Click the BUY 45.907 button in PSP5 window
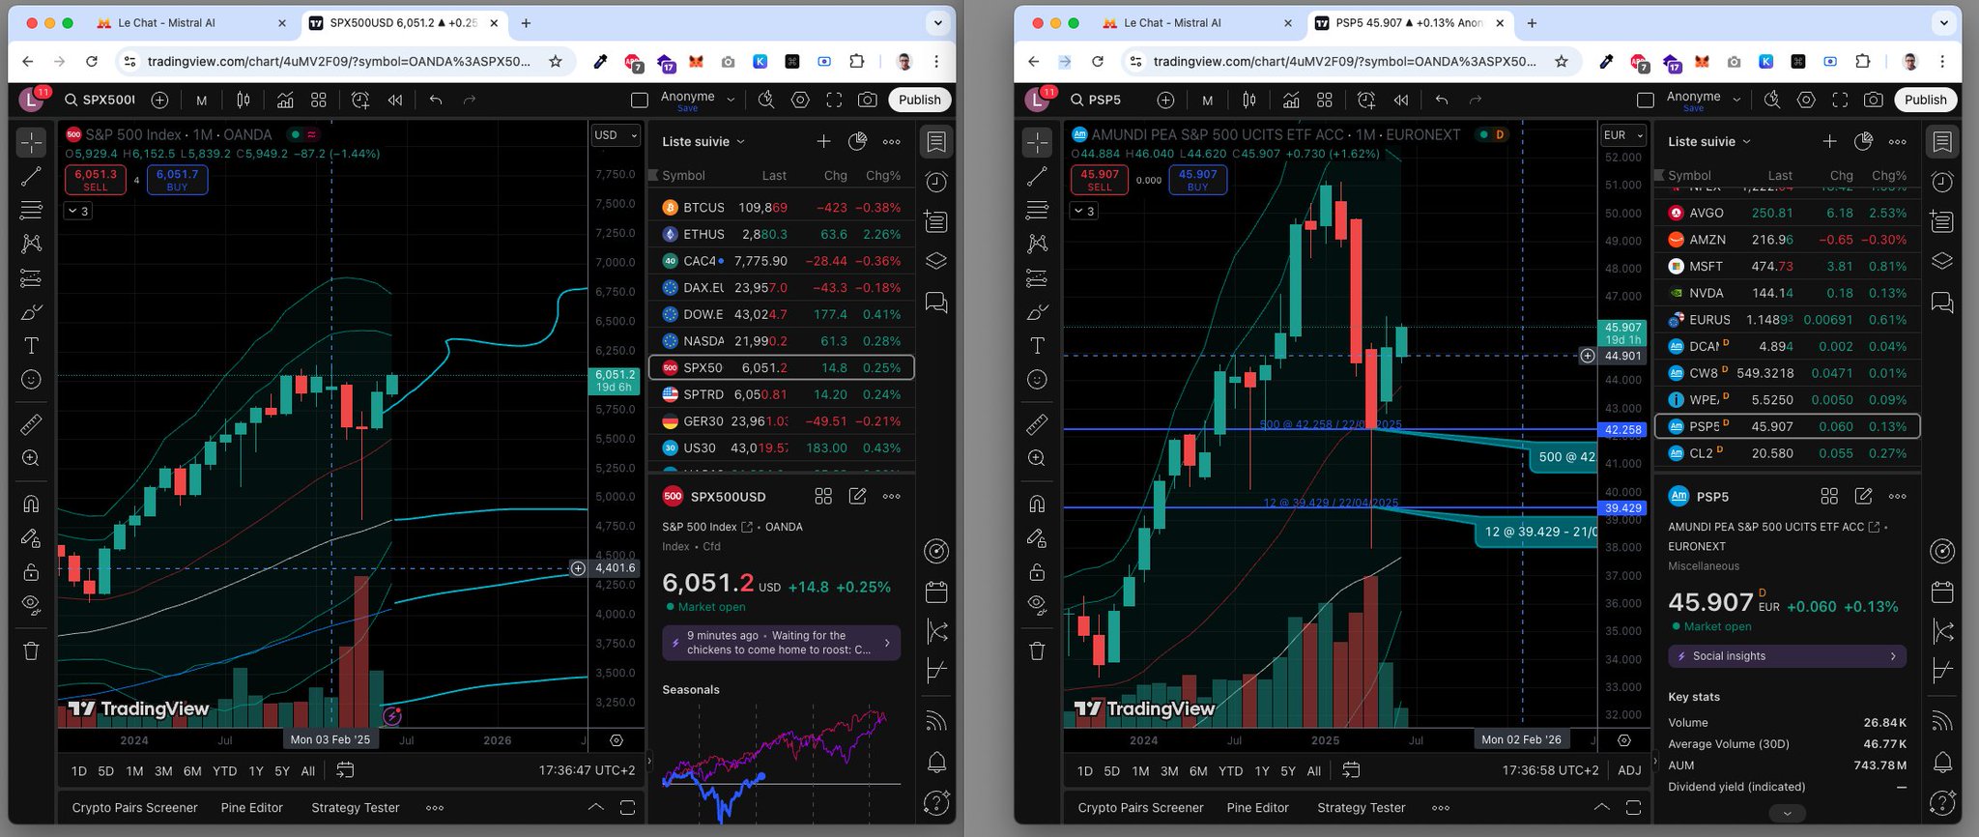 (1197, 180)
